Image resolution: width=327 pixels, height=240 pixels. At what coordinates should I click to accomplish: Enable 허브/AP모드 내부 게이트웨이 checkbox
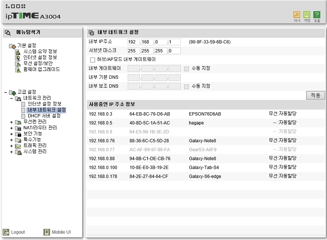(x=93, y=60)
